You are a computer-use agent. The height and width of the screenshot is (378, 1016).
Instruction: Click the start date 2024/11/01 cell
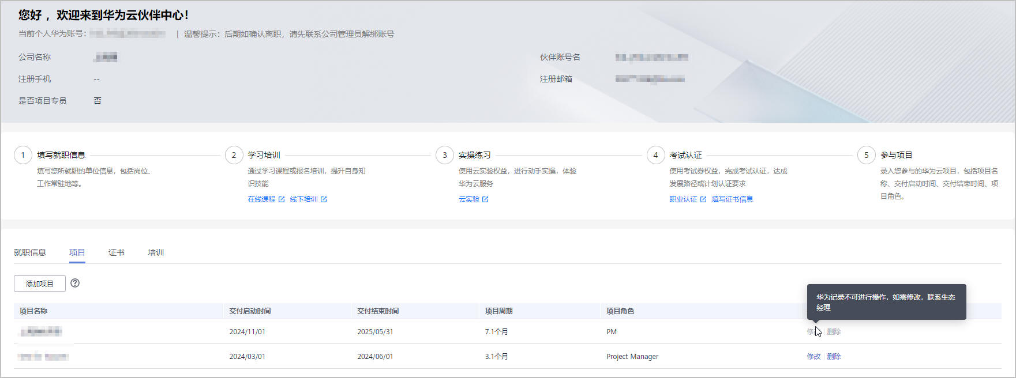[x=248, y=332]
